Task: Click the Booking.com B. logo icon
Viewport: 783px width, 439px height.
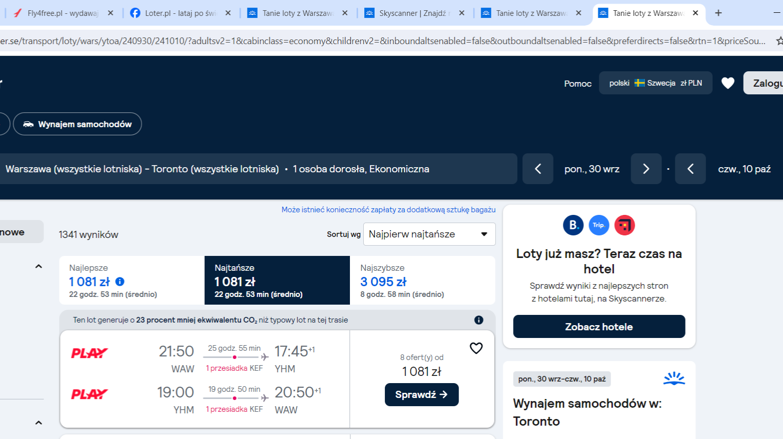Action: (573, 225)
